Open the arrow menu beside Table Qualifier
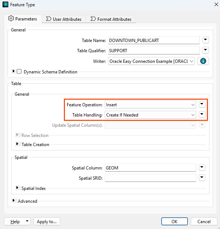Viewport: 220px width, 229px height. tap(205, 50)
